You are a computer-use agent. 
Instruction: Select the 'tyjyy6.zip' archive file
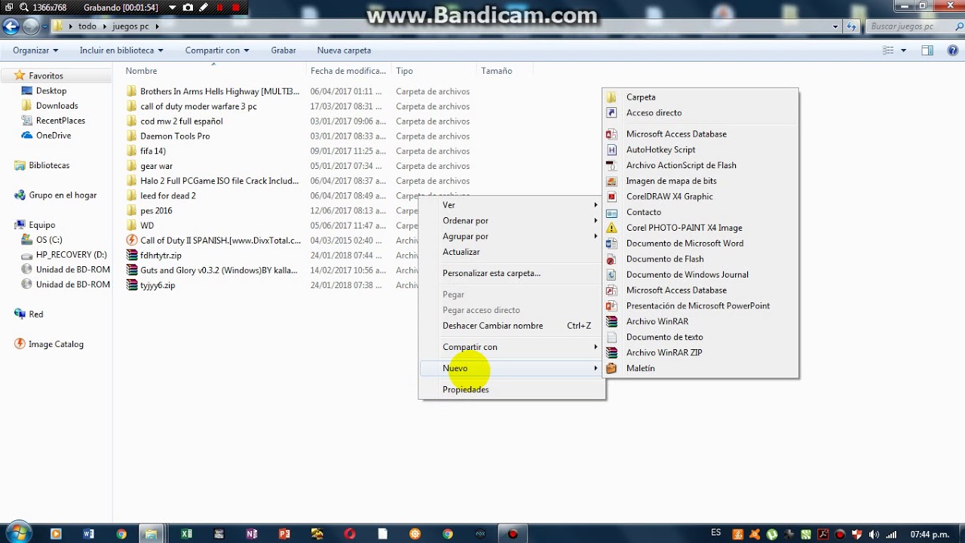(158, 285)
